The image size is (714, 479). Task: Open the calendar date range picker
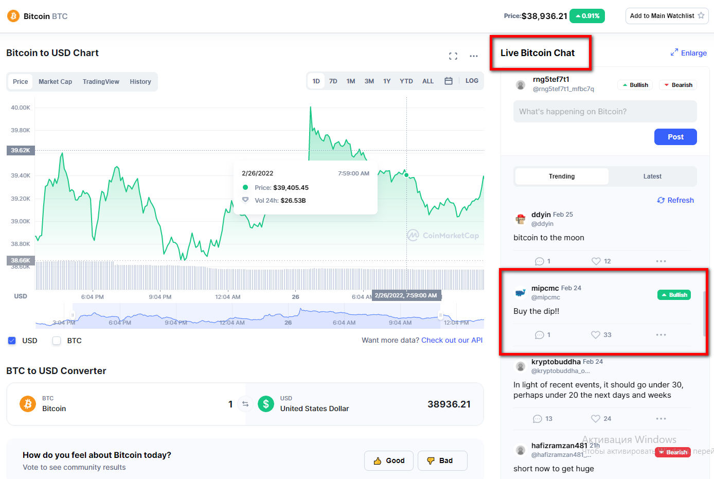pyautogui.click(x=449, y=81)
